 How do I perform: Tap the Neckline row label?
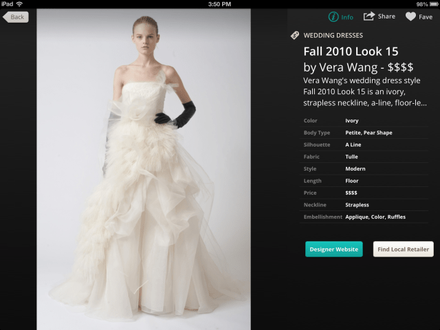(315, 205)
